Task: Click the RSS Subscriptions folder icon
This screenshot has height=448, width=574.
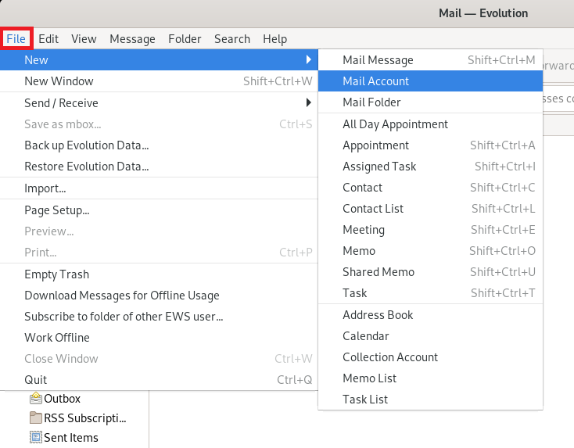Action: point(36,418)
